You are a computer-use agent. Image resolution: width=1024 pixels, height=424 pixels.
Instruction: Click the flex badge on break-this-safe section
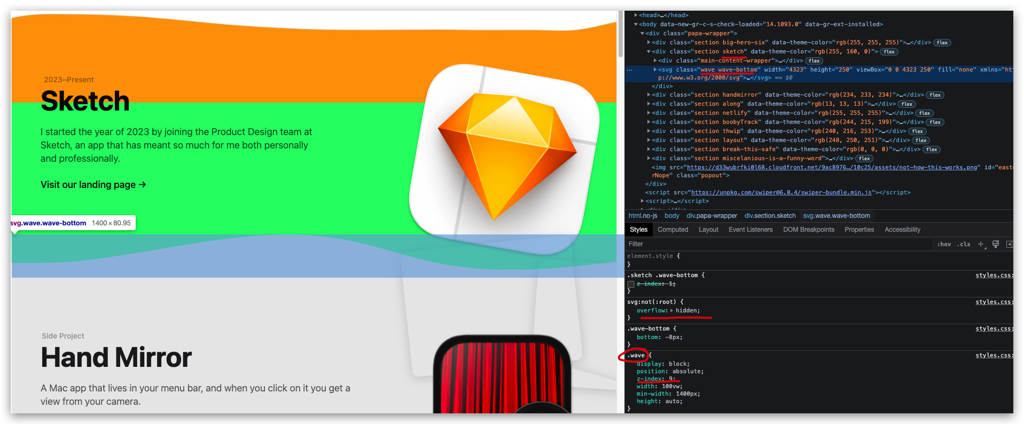[x=932, y=150]
